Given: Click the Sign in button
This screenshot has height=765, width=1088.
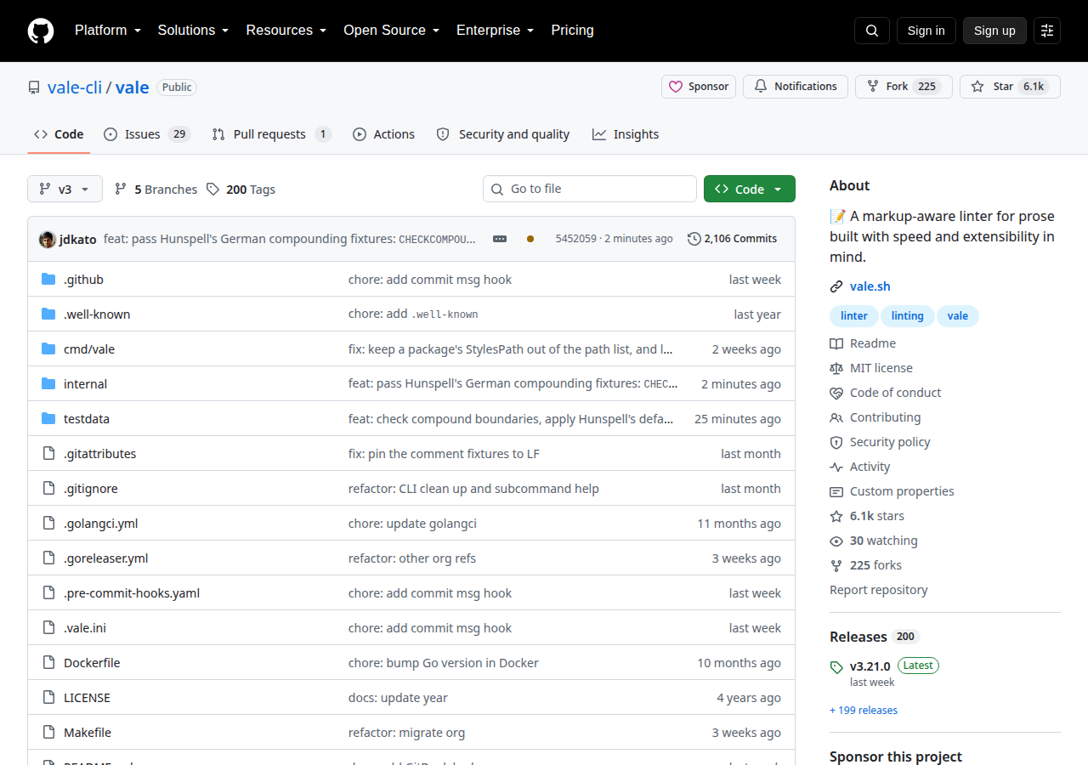Looking at the screenshot, I should click(926, 31).
